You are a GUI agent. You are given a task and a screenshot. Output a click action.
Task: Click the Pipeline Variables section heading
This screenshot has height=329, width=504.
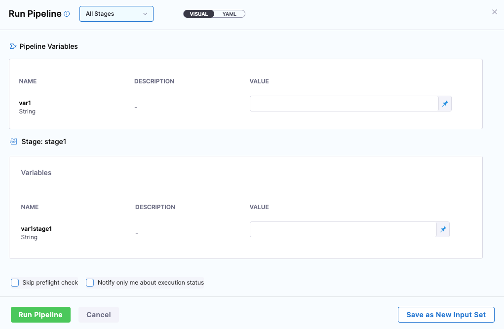point(48,46)
